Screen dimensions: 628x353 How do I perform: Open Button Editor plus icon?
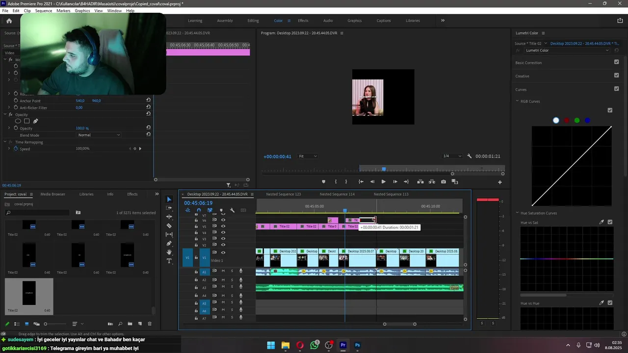(x=500, y=182)
